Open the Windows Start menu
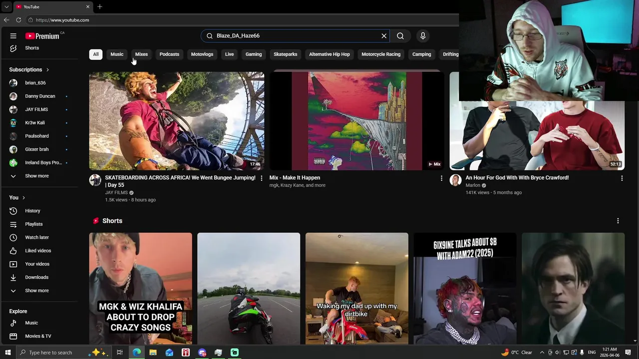The width and height of the screenshot is (639, 359). coord(7,353)
